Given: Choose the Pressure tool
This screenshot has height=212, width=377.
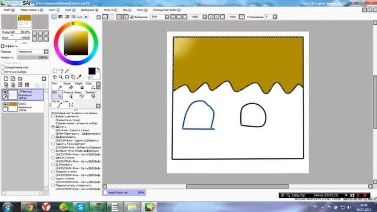Looking at the screenshot, I should pyautogui.click(x=68, y=95).
